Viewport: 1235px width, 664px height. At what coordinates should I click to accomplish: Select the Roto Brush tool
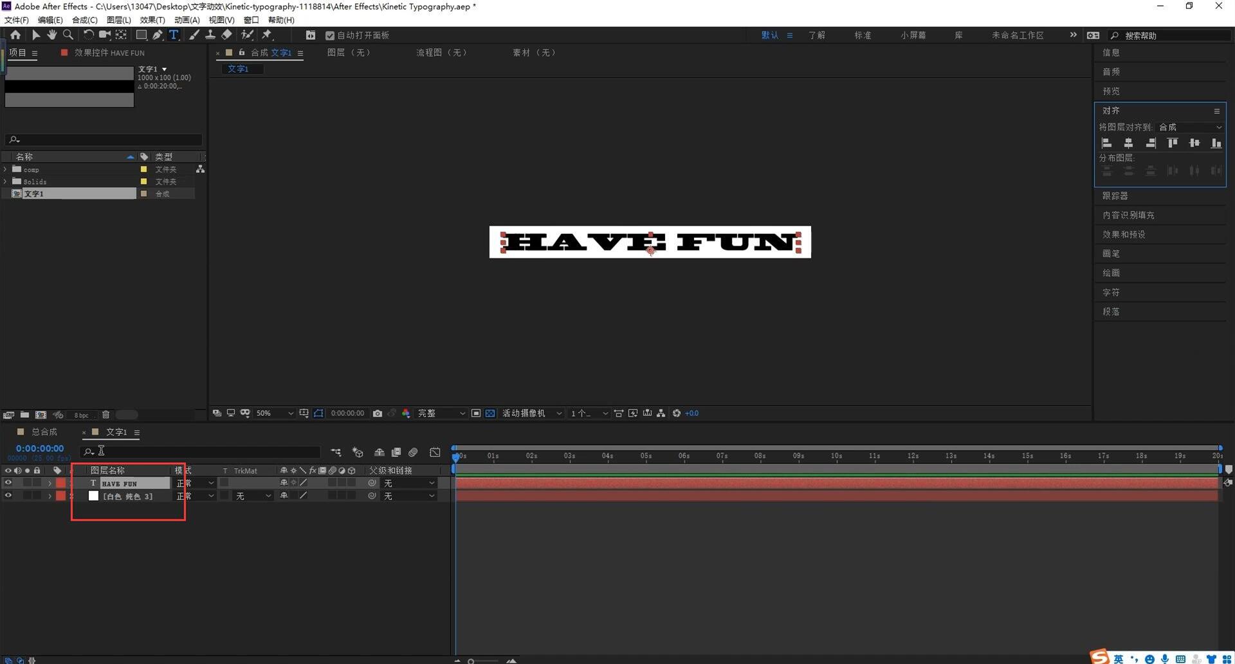coord(247,35)
